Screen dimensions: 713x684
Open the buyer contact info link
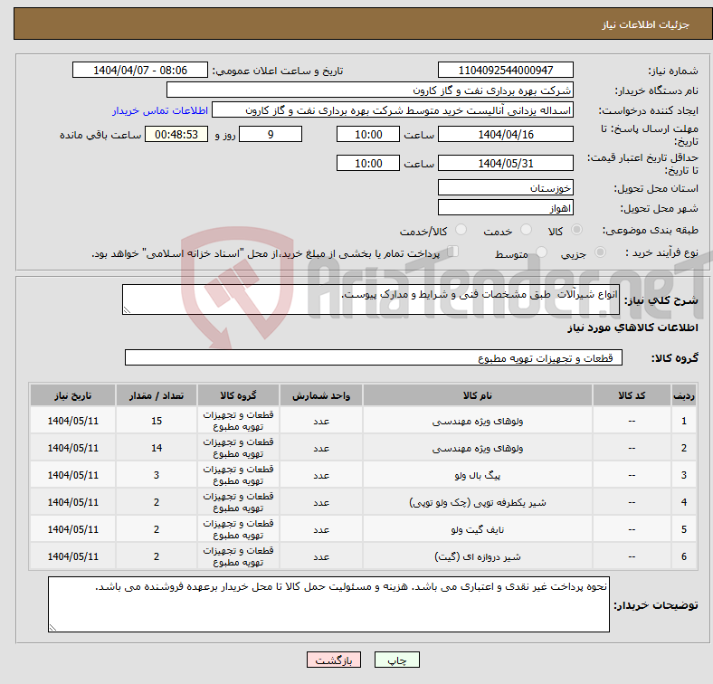click(160, 110)
